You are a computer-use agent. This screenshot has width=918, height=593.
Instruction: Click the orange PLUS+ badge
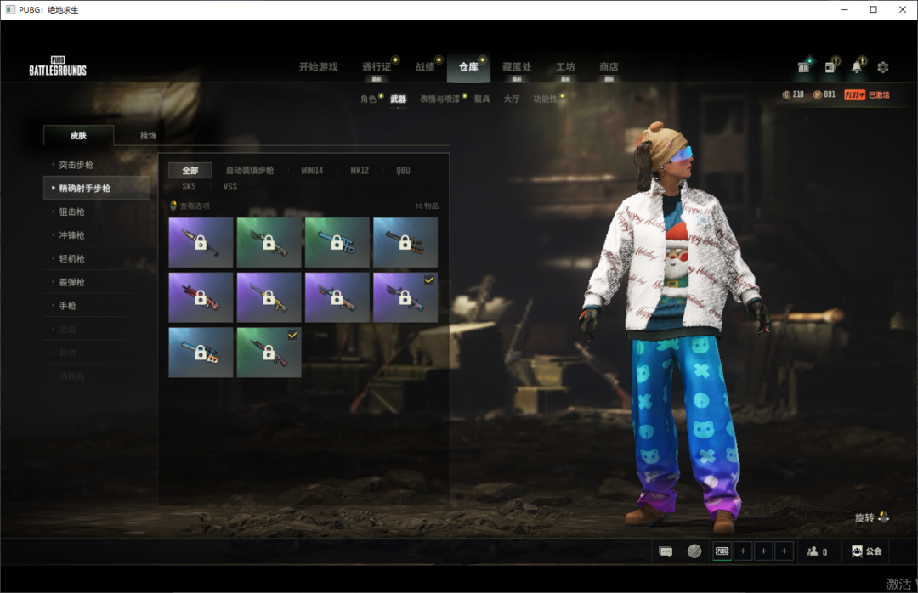pyautogui.click(x=855, y=95)
